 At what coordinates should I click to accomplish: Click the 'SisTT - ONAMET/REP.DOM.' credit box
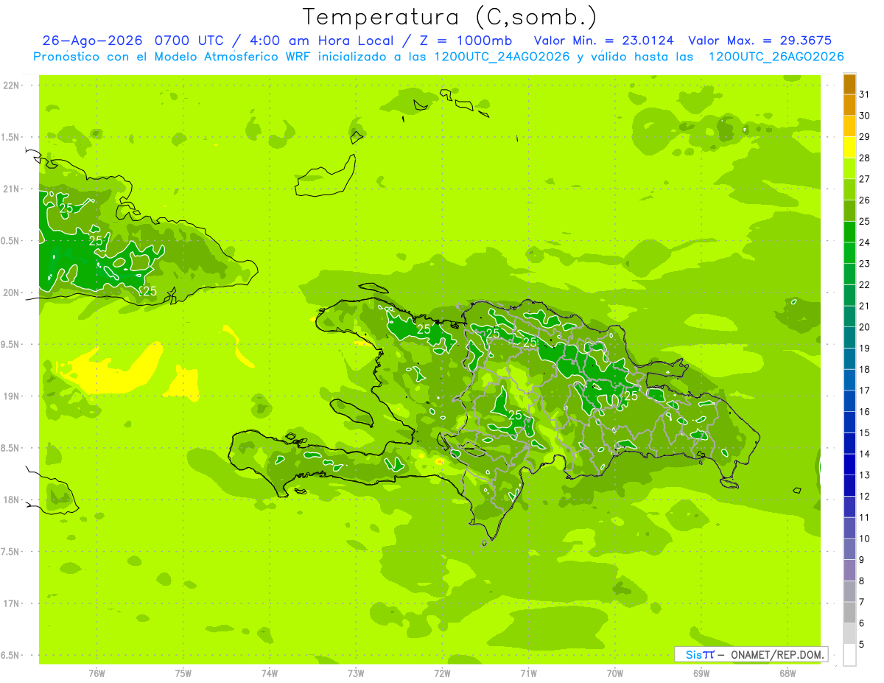751,654
